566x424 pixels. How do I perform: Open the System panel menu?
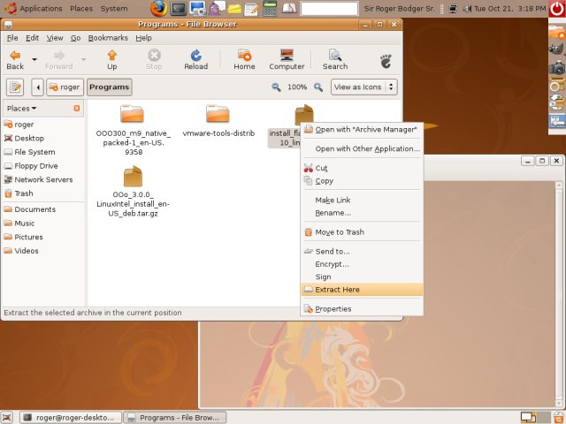pyautogui.click(x=114, y=8)
